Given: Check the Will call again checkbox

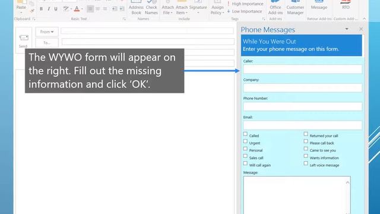Looking at the screenshot, I should click(x=245, y=163).
